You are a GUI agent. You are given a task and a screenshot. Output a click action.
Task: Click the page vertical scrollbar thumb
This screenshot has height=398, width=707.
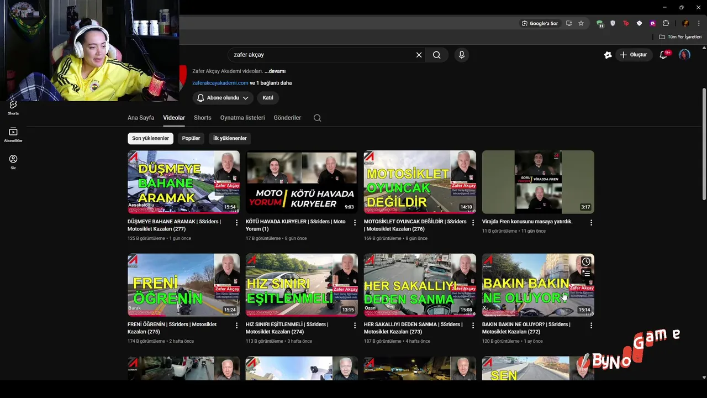pyautogui.click(x=704, y=144)
